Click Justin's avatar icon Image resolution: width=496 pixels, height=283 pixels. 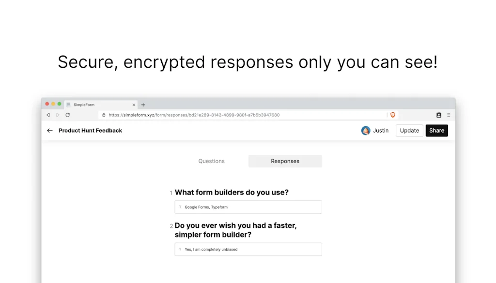(x=365, y=130)
